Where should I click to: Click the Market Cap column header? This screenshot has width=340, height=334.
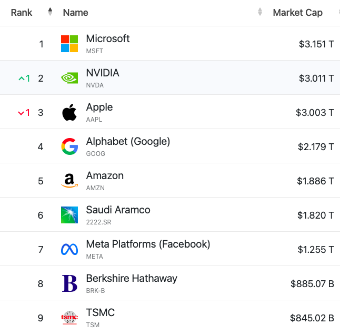pos(297,12)
